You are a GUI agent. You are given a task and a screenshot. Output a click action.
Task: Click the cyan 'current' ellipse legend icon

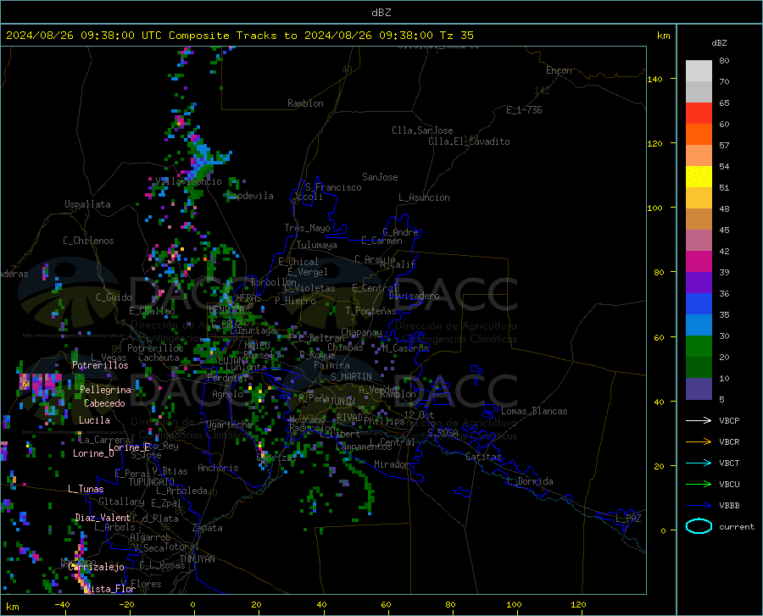click(x=699, y=526)
